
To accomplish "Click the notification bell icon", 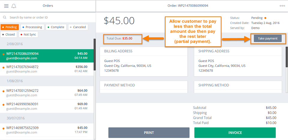I will [14, 6].
